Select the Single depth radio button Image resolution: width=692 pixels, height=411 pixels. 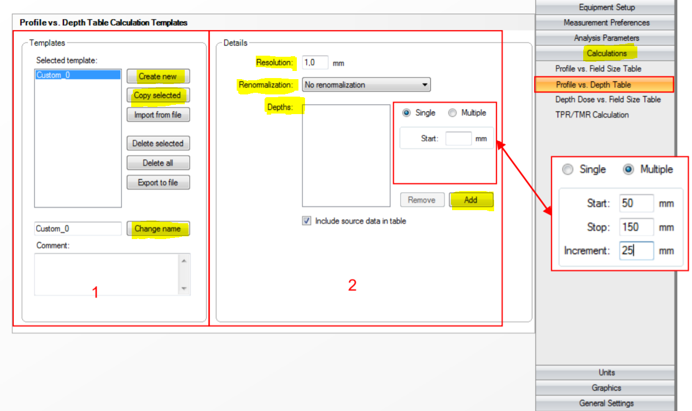(406, 113)
